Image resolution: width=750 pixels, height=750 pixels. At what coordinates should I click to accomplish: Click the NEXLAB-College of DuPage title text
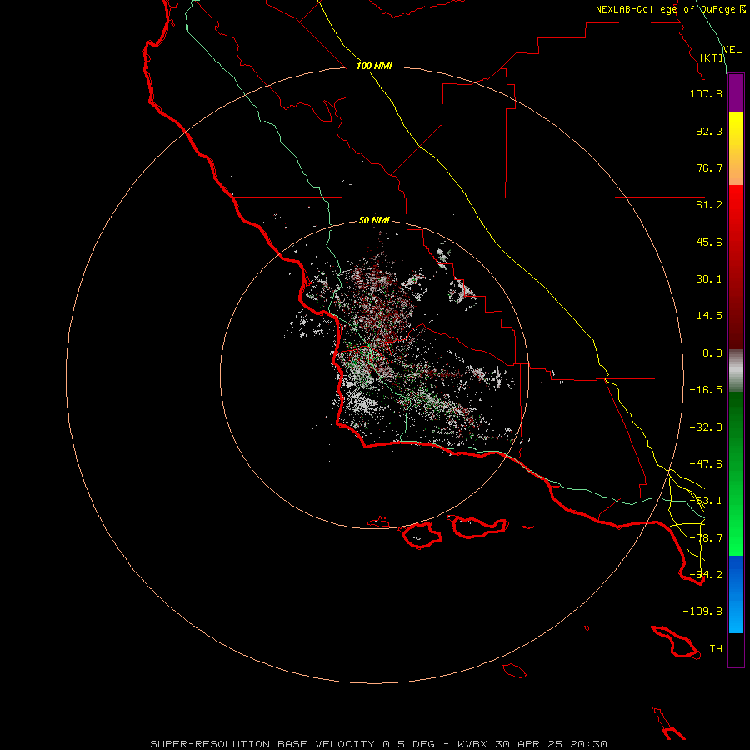[665, 9]
